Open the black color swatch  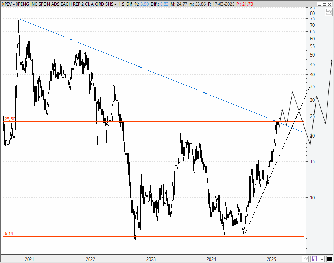coord(330,259)
